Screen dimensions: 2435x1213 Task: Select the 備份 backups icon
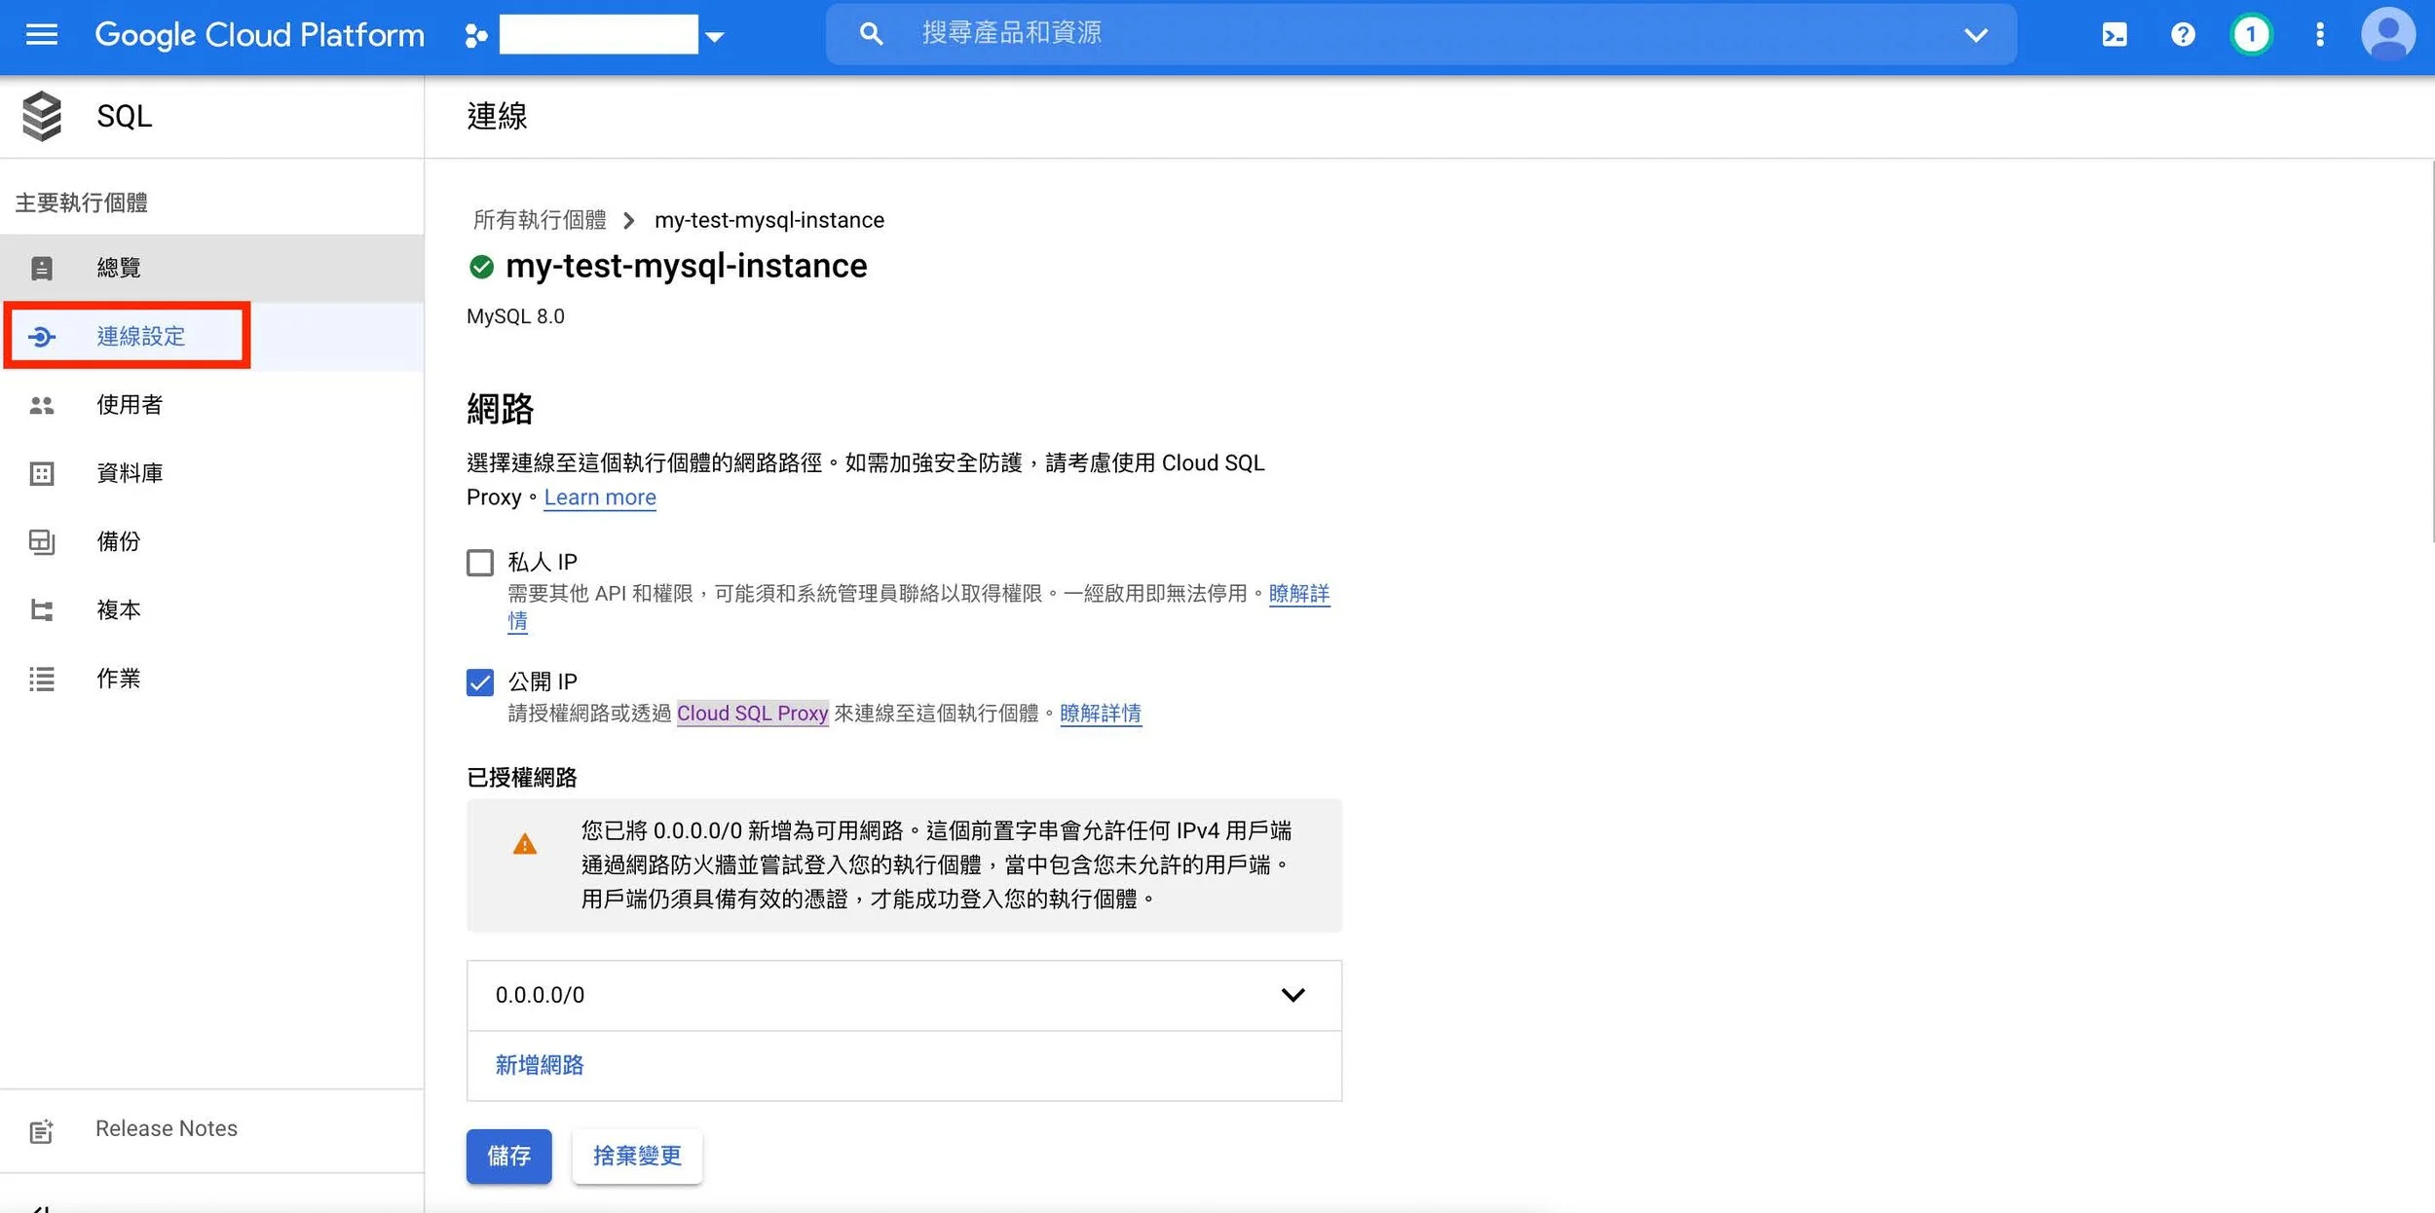tap(41, 541)
